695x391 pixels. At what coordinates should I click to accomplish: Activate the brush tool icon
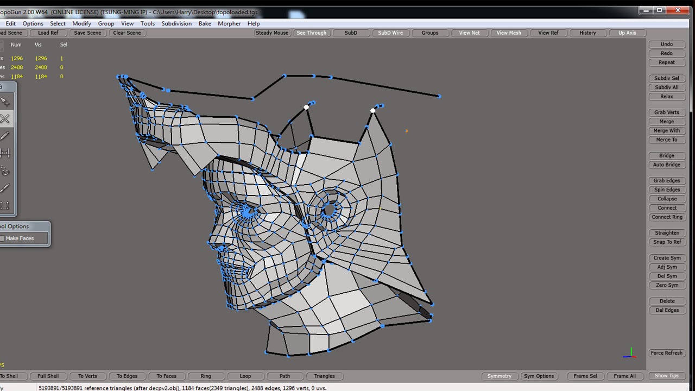click(x=5, y=188)
